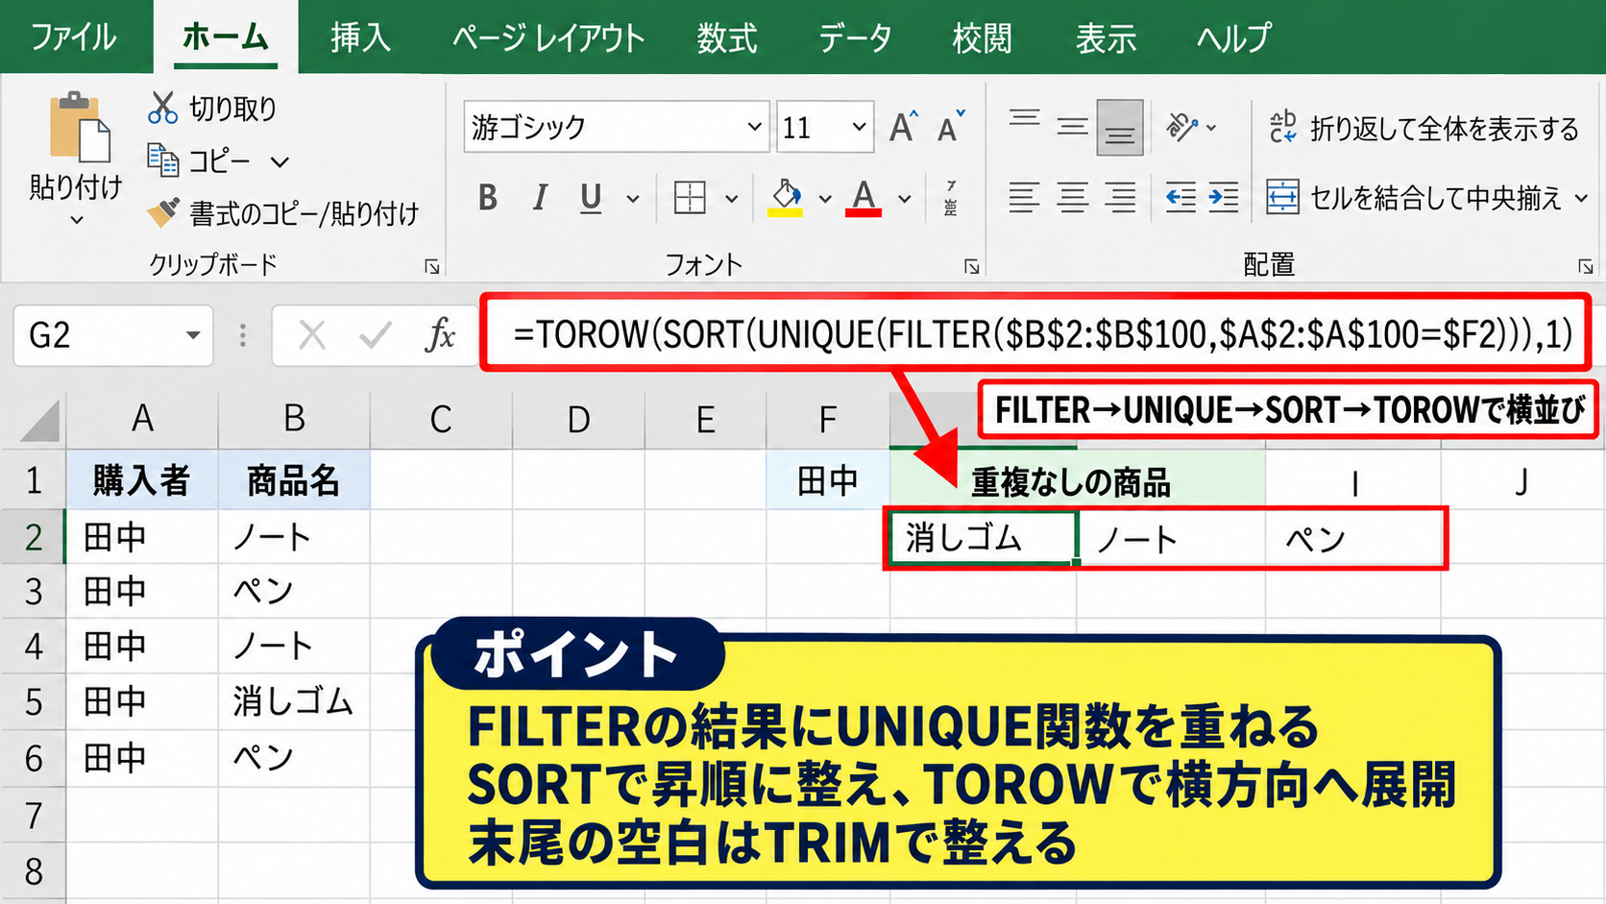Open the Review (校閲) tab
Screen dimensions: 1606x904
click(x=982, y=37)
